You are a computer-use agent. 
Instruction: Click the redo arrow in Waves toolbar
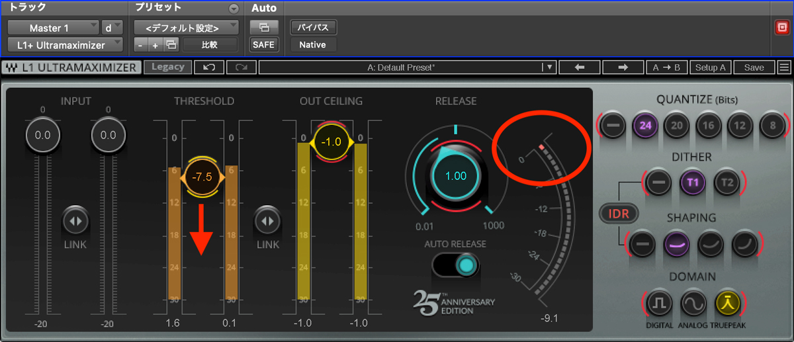click(242, 67)
